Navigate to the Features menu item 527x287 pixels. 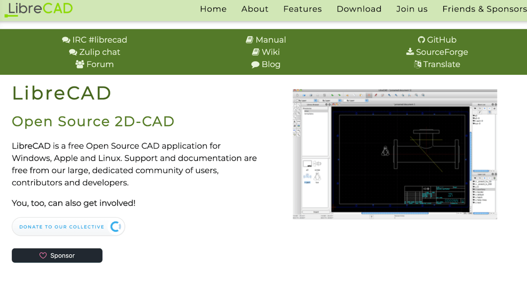(x=302, y=9)
